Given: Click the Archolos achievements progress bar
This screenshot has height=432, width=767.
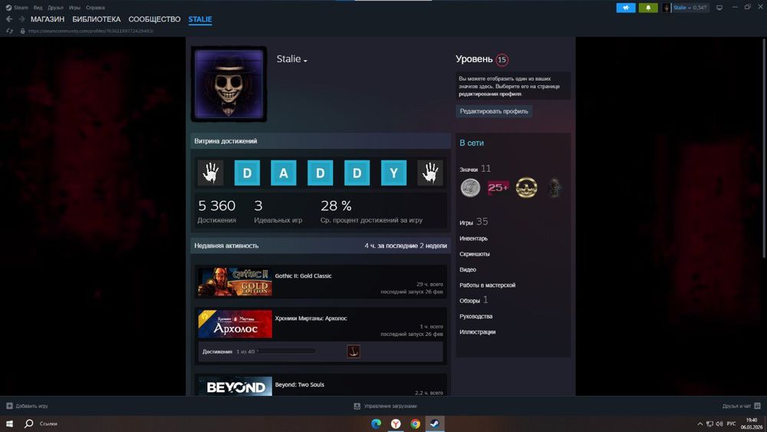Looking at the screenshot, I should tap(287, 351).
